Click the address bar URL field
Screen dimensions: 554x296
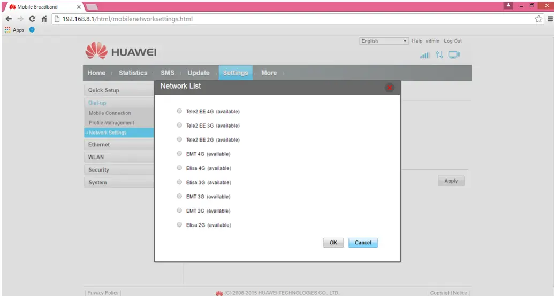(x=297, y=19)
